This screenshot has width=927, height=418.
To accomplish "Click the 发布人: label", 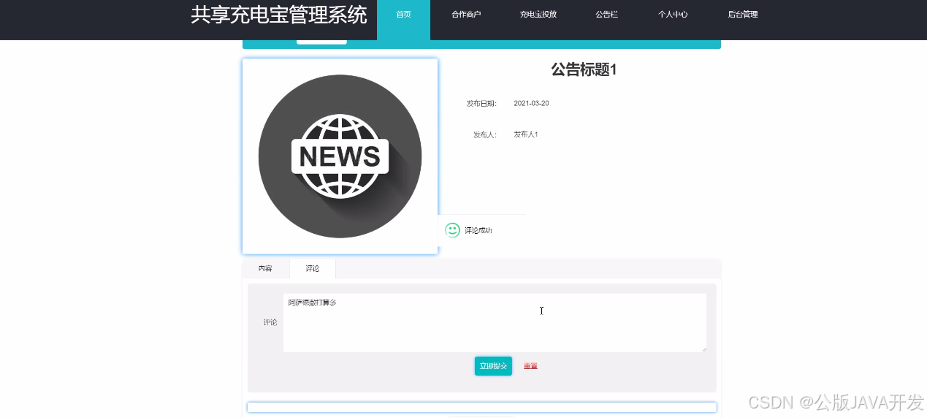I will coord(485,134).
